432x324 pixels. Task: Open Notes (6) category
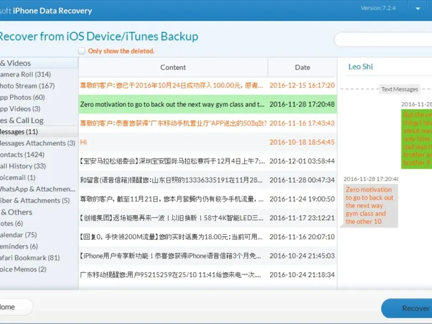[11, 224]
